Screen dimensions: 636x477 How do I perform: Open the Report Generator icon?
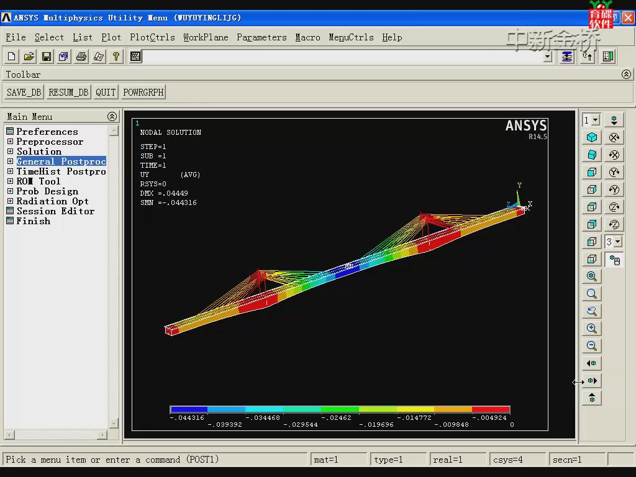click(x=99, y=57)
